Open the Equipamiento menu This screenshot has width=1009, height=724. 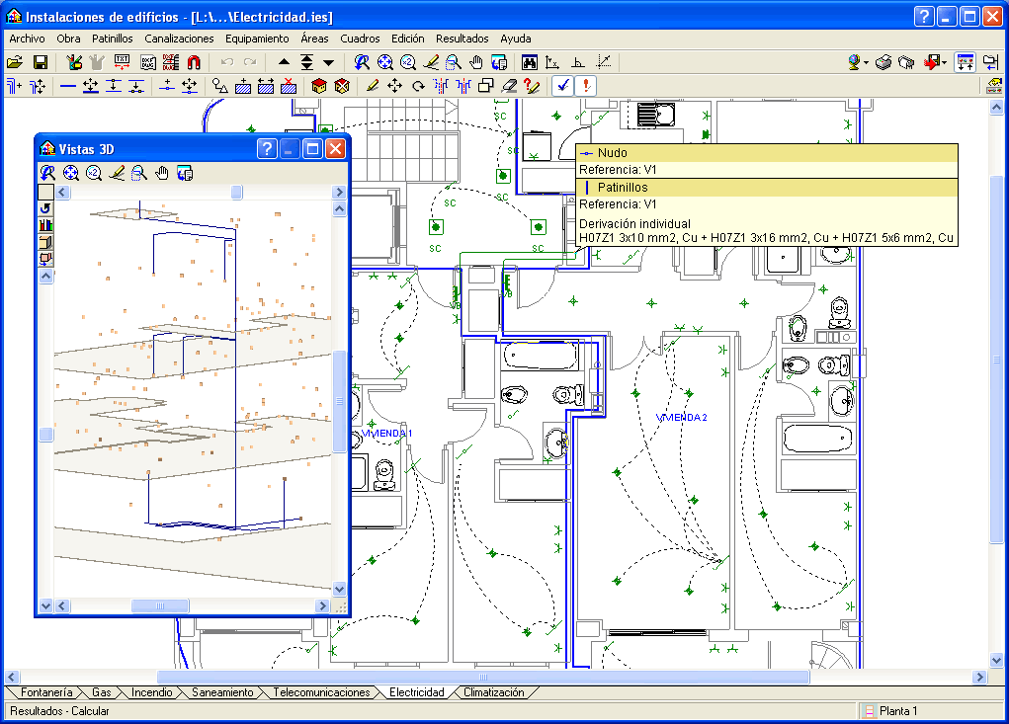pyautogui.click(x=257, y=39)
